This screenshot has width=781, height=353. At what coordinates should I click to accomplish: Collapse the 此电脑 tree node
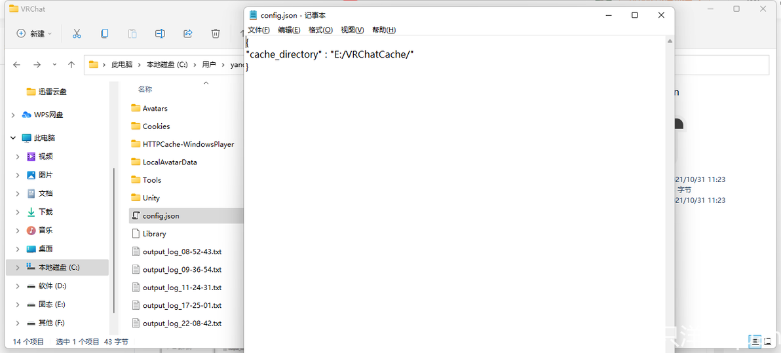[13, 138]
